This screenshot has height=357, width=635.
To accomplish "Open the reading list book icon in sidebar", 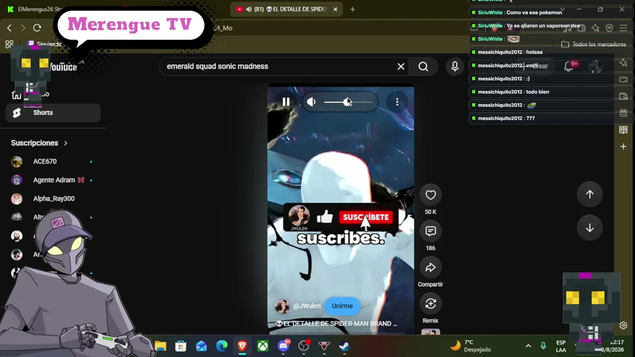I will pyautogui.click(x=624, y=130).
